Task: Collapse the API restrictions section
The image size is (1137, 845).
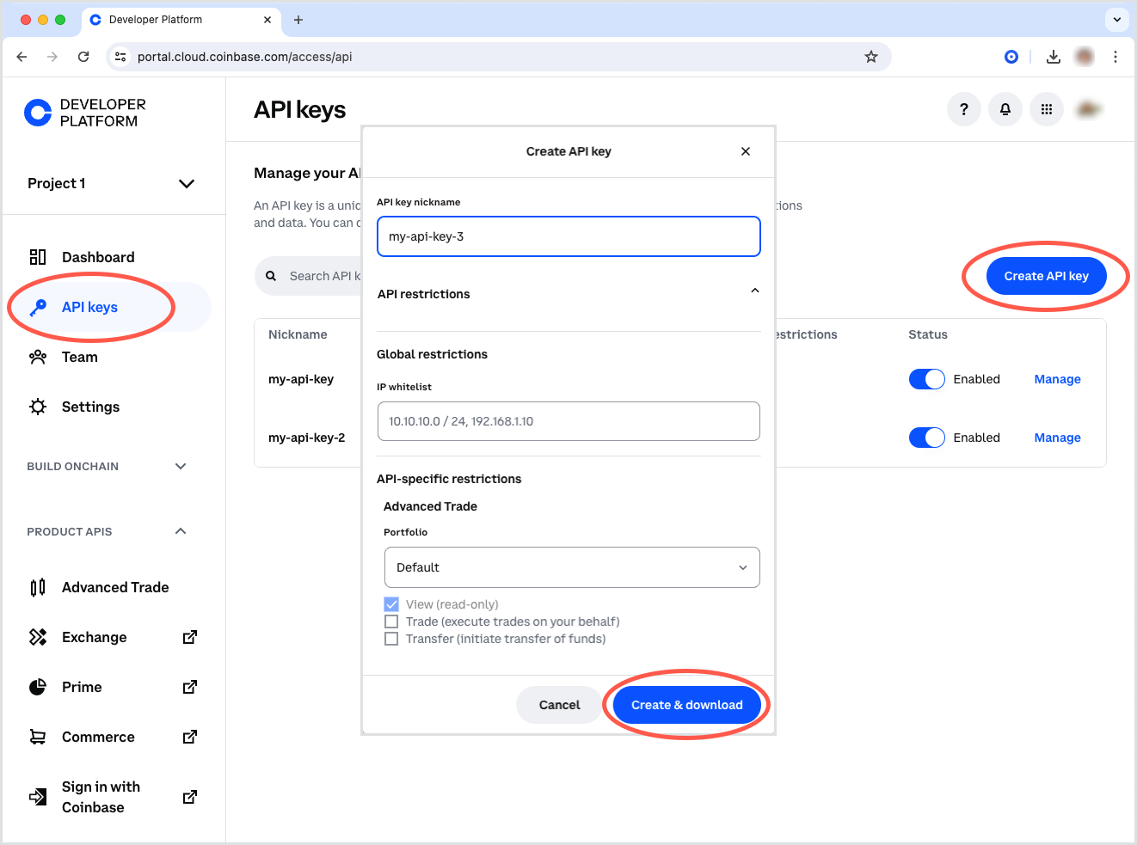Action: (754, 291)
